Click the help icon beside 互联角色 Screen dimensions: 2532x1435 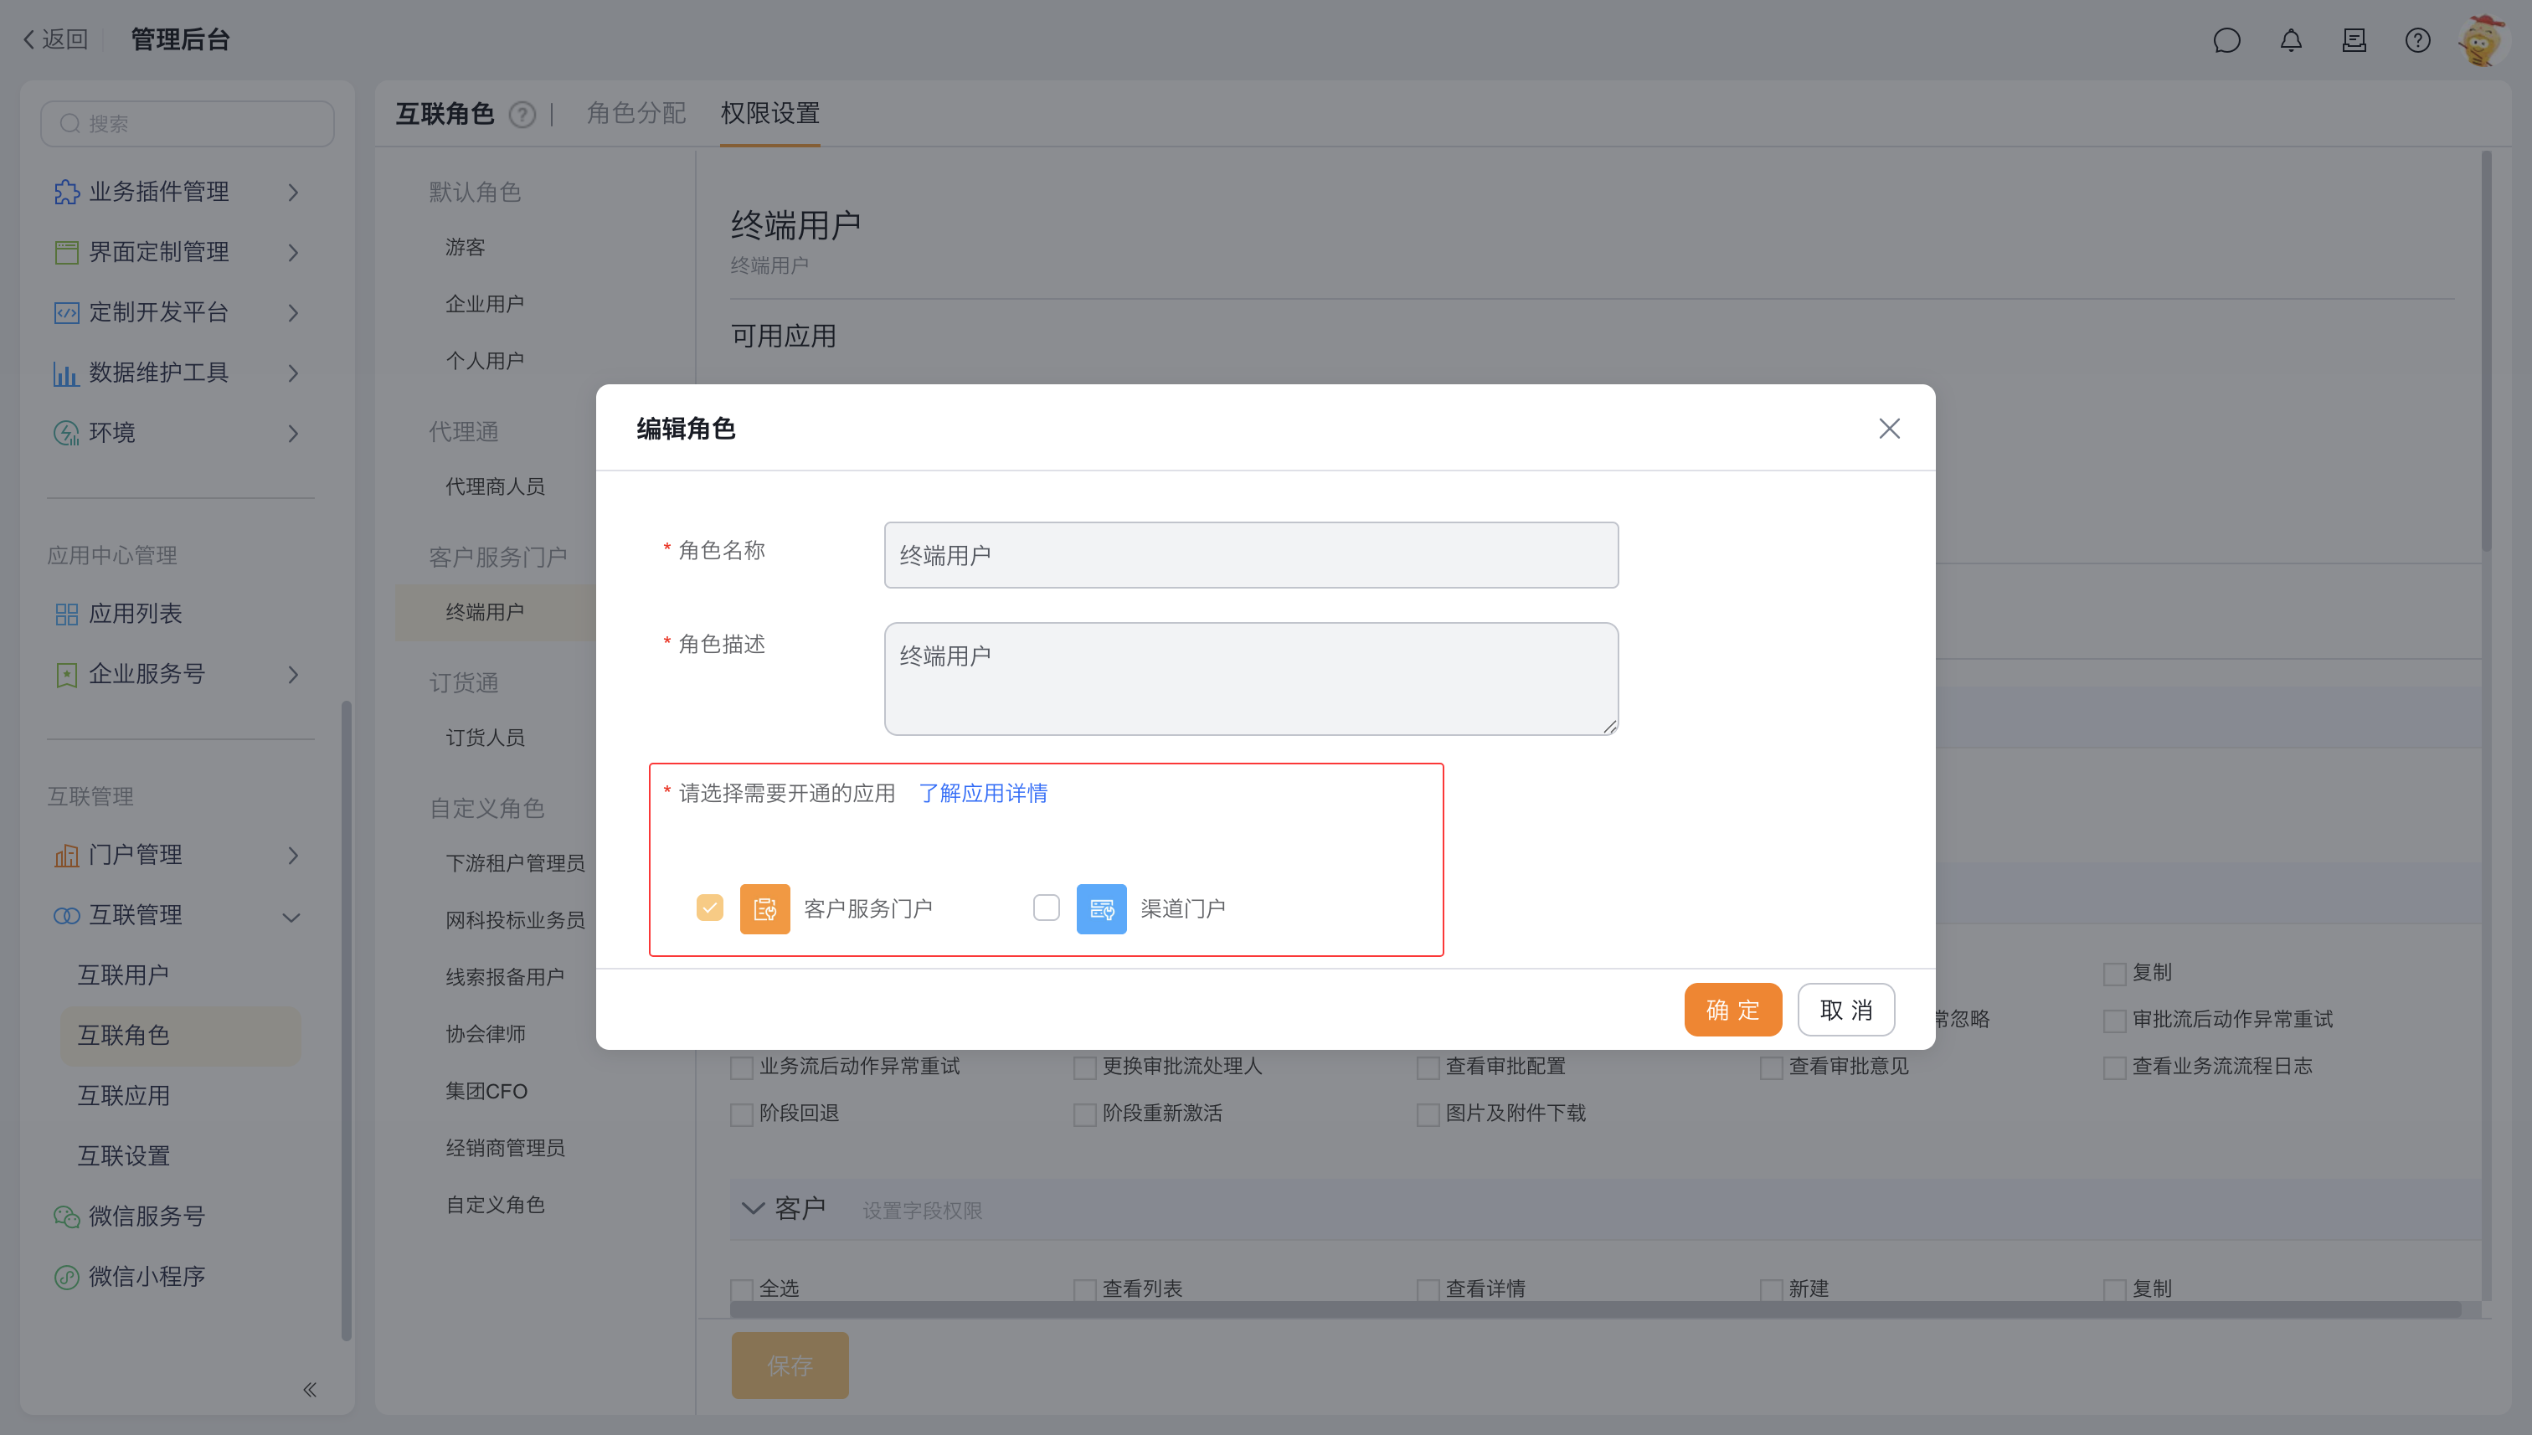(x=522, y=116)
